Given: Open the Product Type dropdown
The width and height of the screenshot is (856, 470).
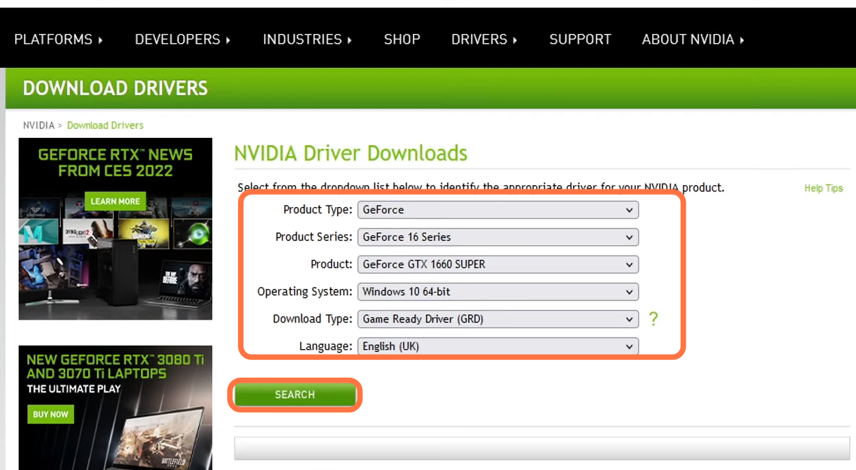Looking at the screenshot, I should click(x=498, y=210).
